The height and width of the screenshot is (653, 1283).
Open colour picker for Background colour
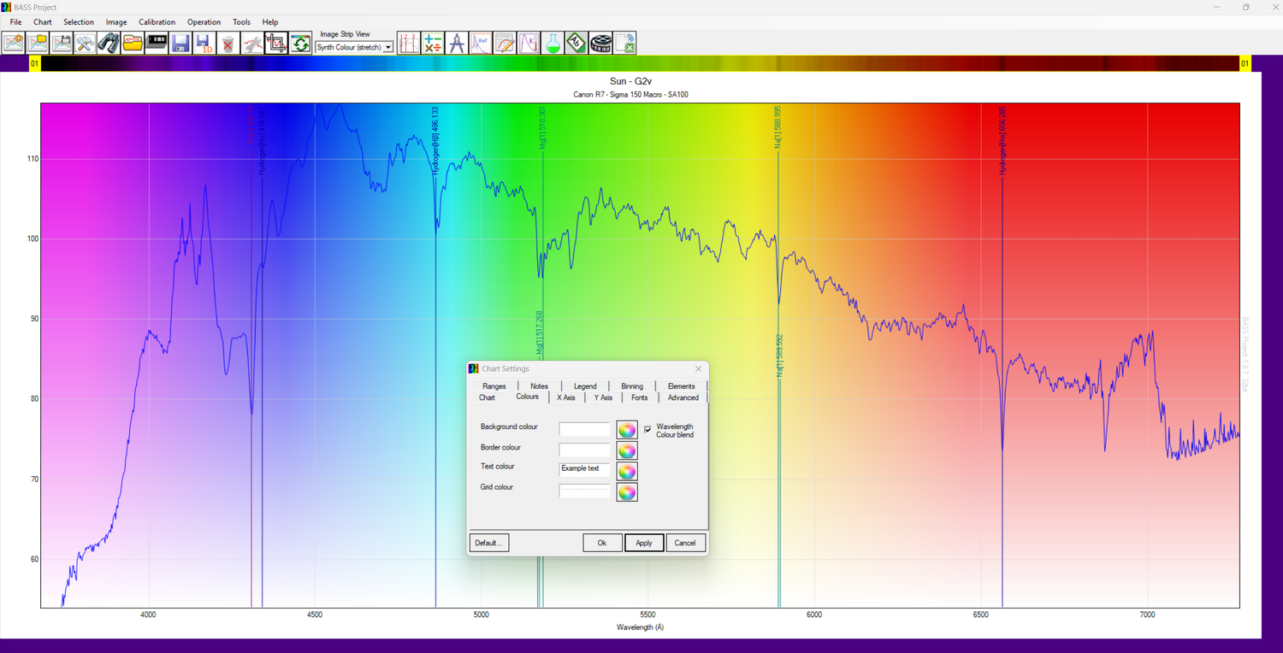point(627,430)
